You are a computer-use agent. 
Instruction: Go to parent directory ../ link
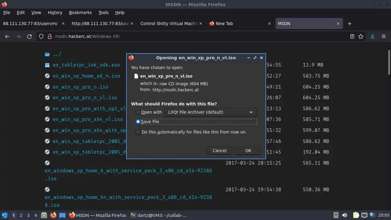click(57, 54)
